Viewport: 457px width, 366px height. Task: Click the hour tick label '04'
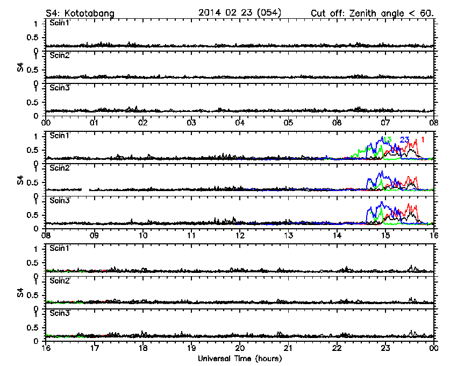[x=240, y=123]
